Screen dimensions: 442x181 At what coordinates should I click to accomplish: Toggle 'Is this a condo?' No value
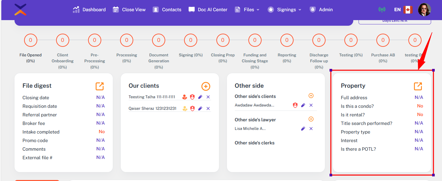point(420,106)
